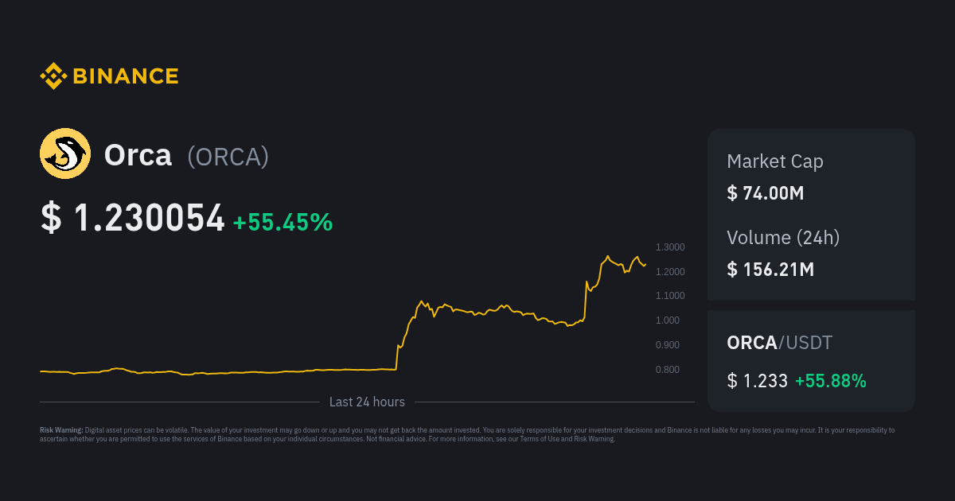The image size is (955, 501).
Task: Click the 1.1000 y-axis label
Action: (670, 296)
